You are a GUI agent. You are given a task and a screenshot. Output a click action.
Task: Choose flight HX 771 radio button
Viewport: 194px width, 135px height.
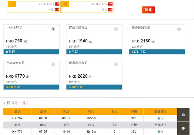click(183, 128)
